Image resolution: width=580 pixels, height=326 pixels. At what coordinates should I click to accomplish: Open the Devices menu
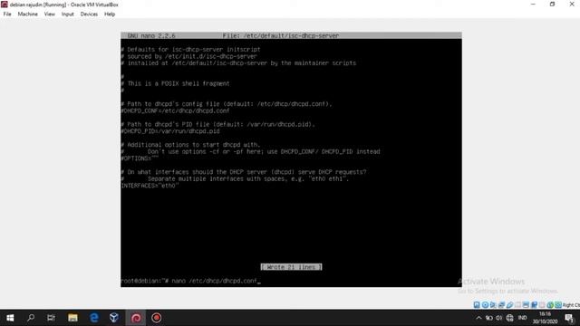tap(89, 14)
